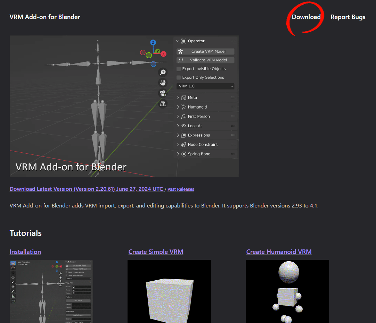Open the Create Simple VRM tutorial link
Screen dimensions: 376x323
(x=156, y=252)
